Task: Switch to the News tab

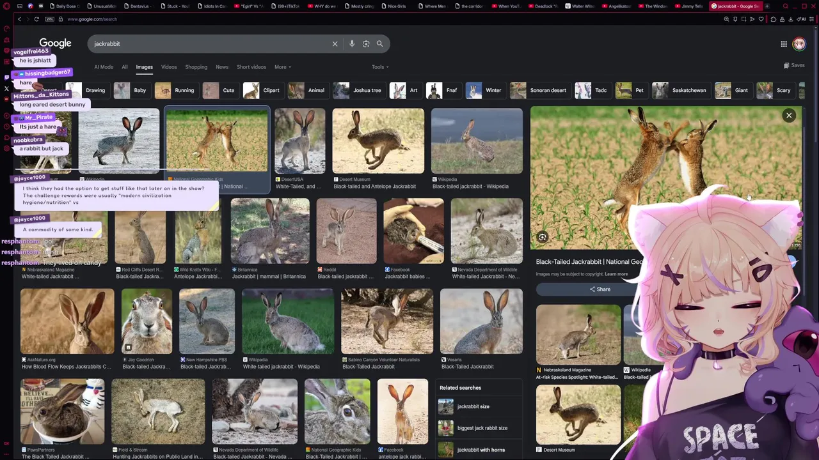Action: coord(222,67)
